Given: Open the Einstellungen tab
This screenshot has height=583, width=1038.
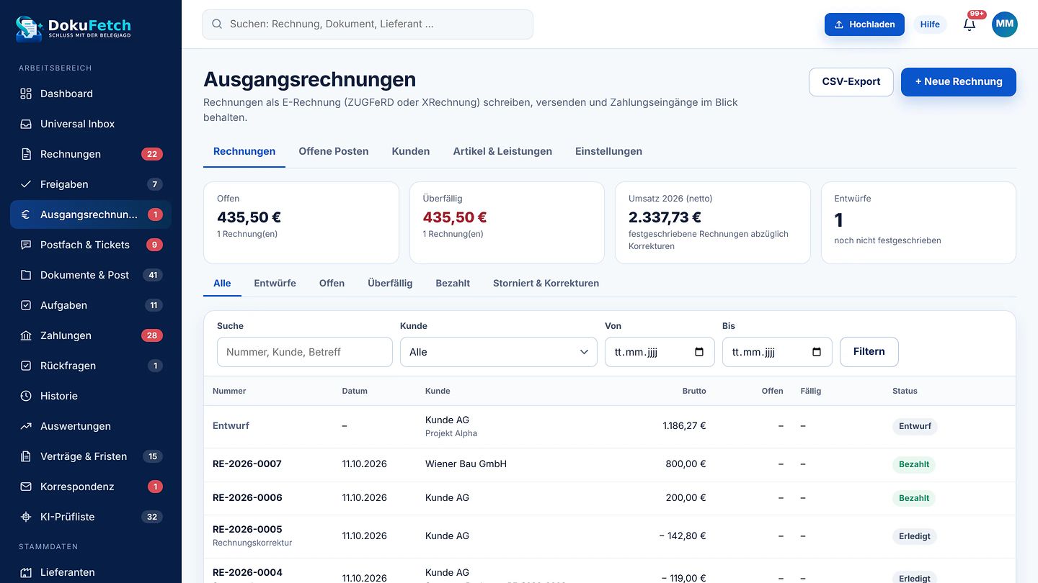Looking at the screenshot, I should click(608, 151).
